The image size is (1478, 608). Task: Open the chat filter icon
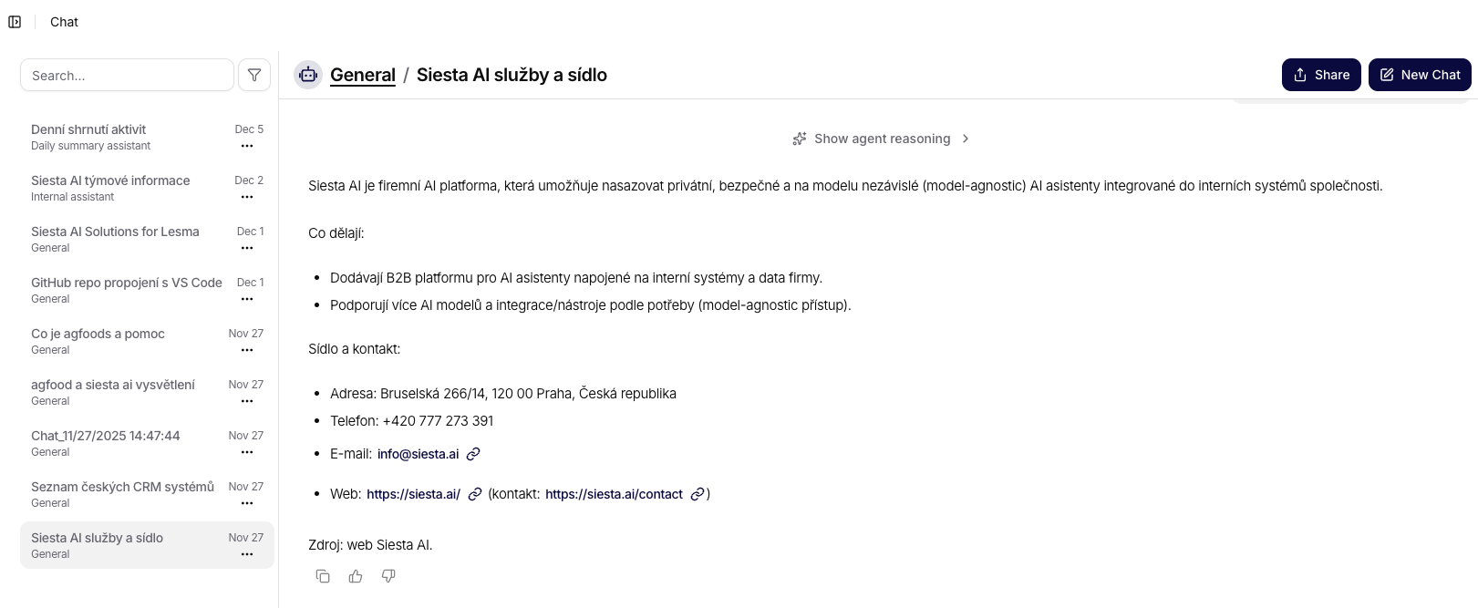pyautogui.click(x=254, y=75)
